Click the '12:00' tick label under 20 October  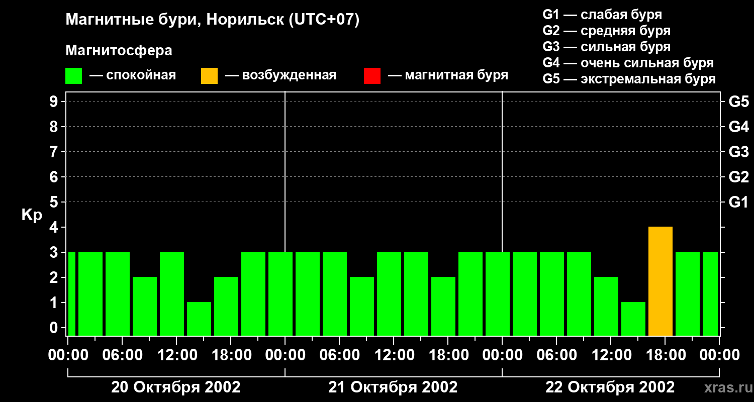click(x=176, y=355)
